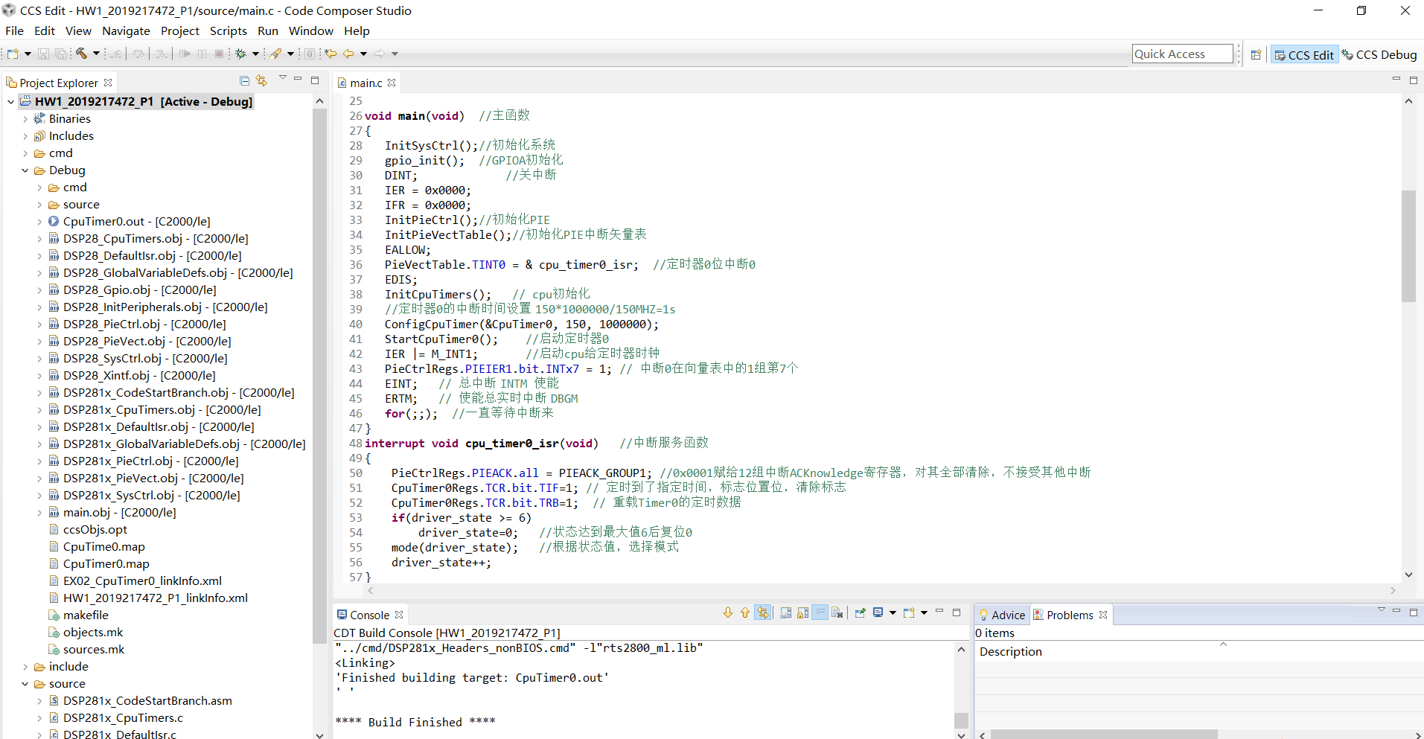Click the red Terminate stop icon

(219, 54)
